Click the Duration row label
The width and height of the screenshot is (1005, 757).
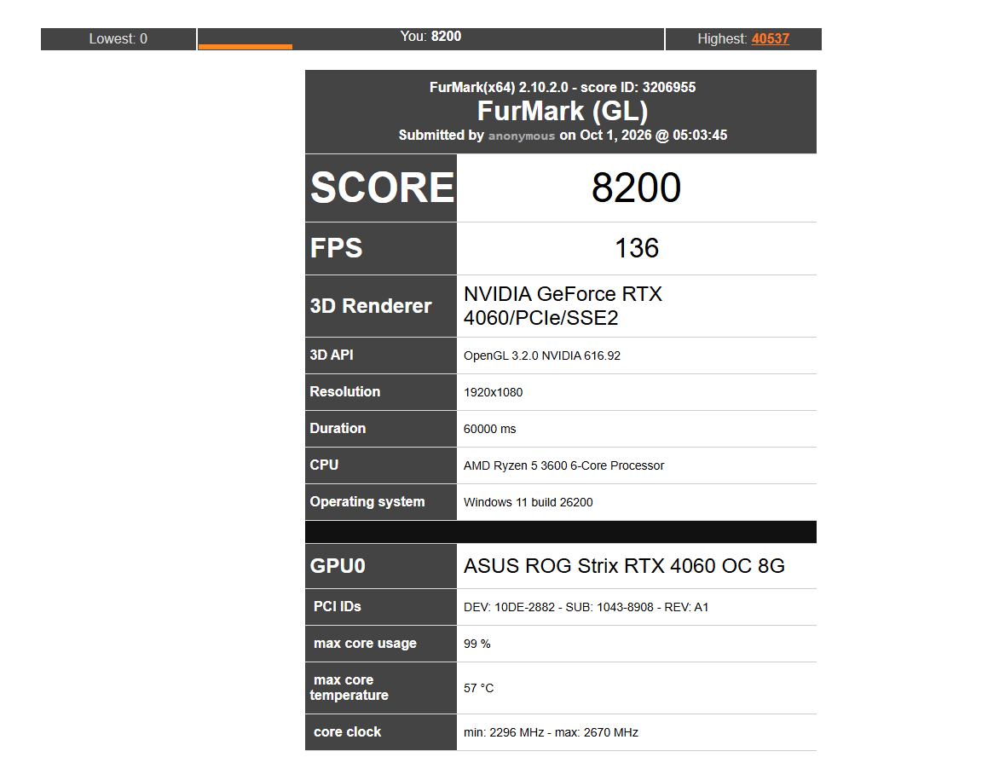(338, 428)
